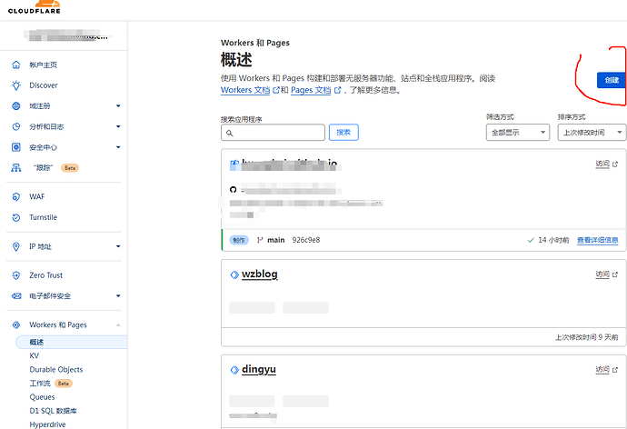Select 概述 under Workers 和 Pages
Screen dimensions: 627x429
pos(71,343)
